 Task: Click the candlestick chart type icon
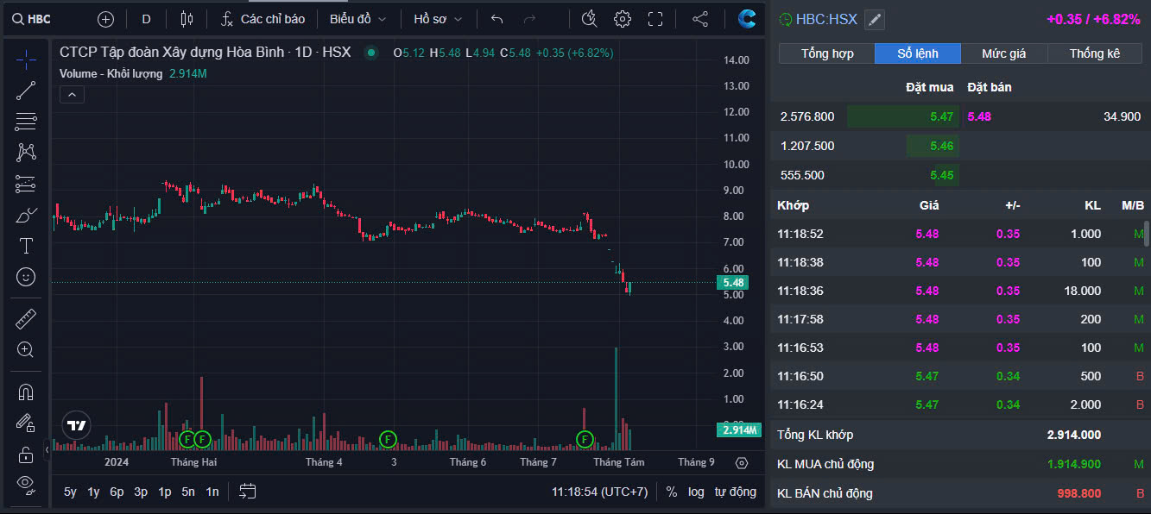pos(187,19)
